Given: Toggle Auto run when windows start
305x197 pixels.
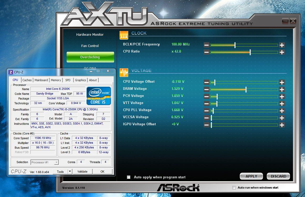Looking at the screenshot, I should pyautogui.click(x=234, y=188).
